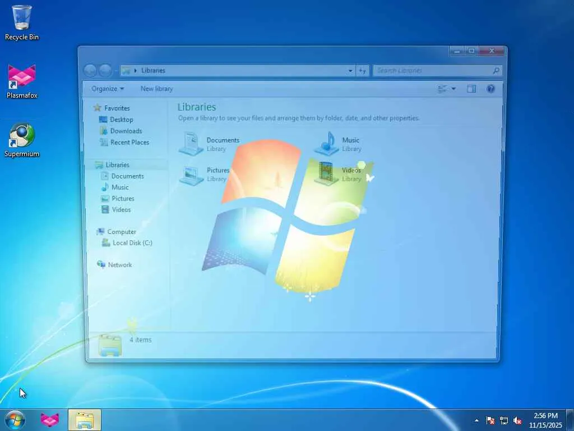Click the '4 items' status text
This screenshot has height=431, width=574.
pos(141,340)
